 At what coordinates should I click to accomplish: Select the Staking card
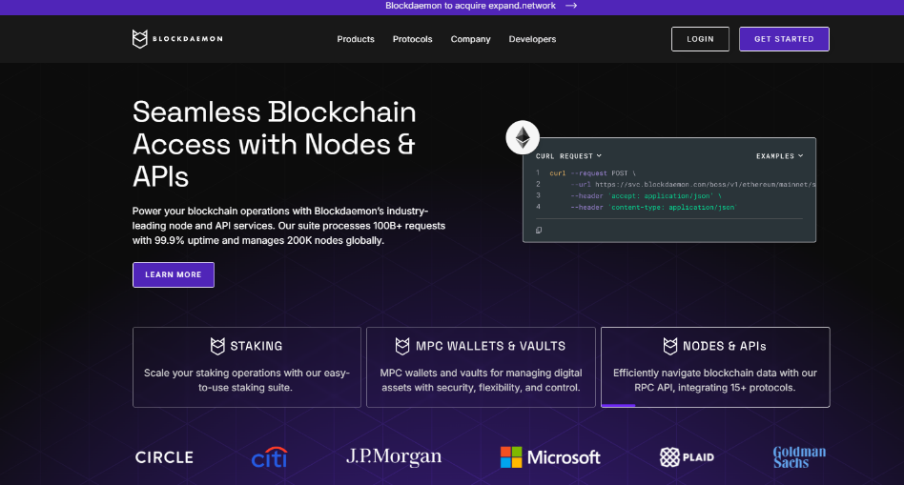[x=247, y=368]
